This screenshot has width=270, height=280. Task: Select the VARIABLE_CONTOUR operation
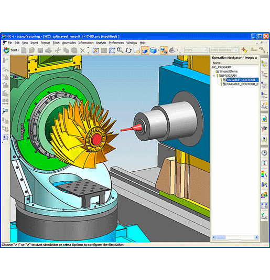coord(241,80)
